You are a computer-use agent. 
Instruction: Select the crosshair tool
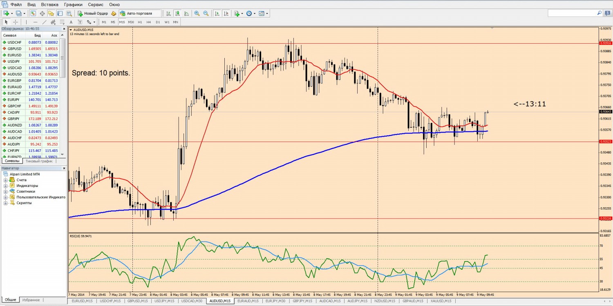(16, 22)
